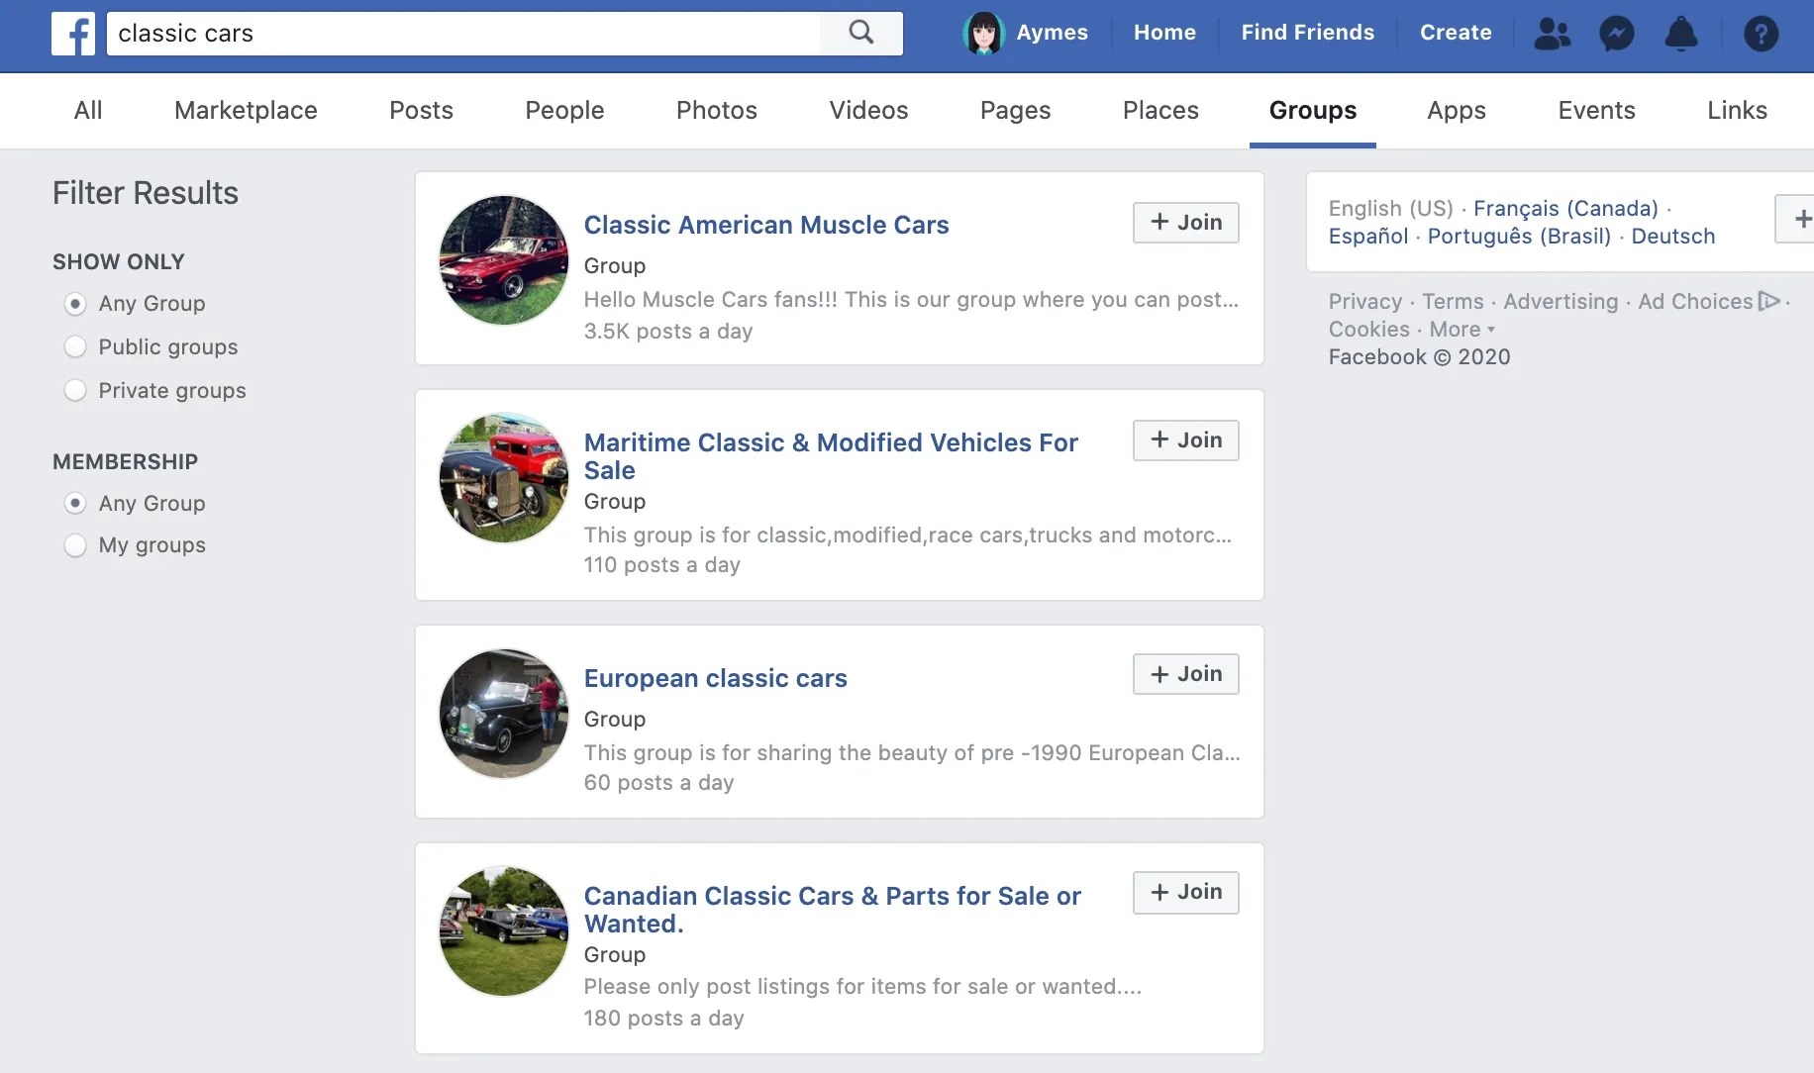Screen dimensions: 1814x1073
Task: Switch to the Videos tab
Action: [x=867, y=111]
